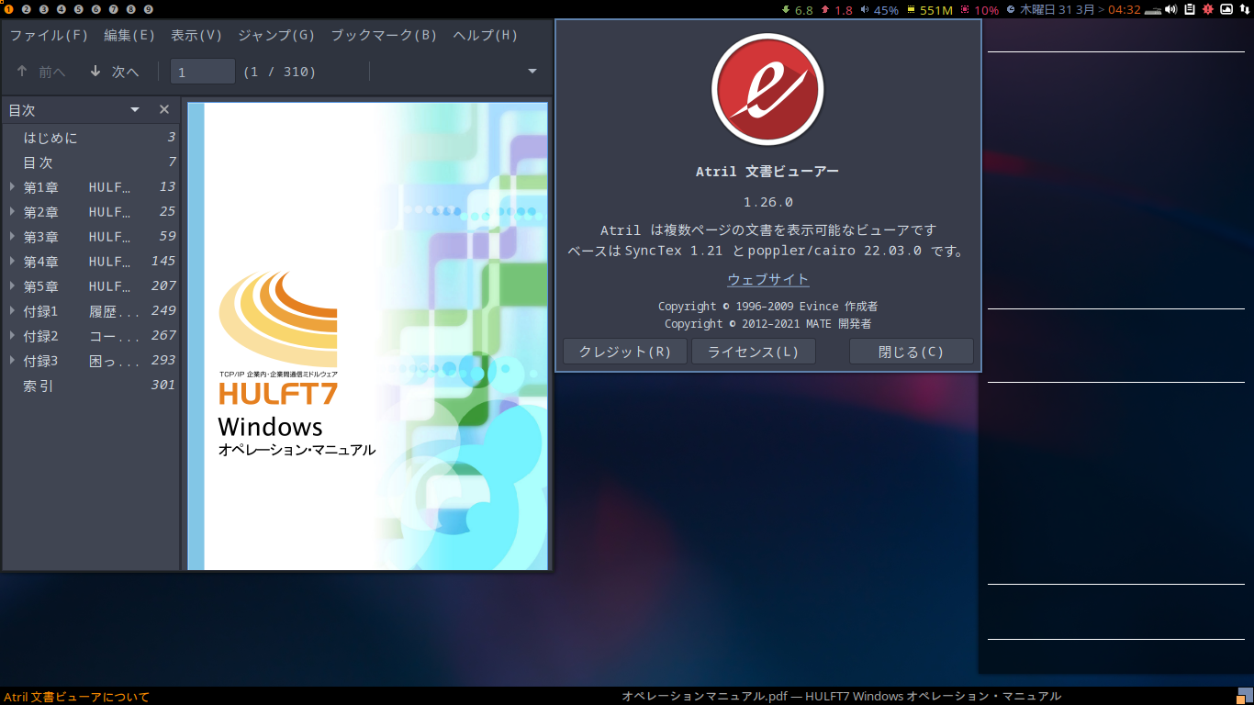Click the version text 1.26.0
Viewport: 1254px width, 705px height.
pos(768,202)
